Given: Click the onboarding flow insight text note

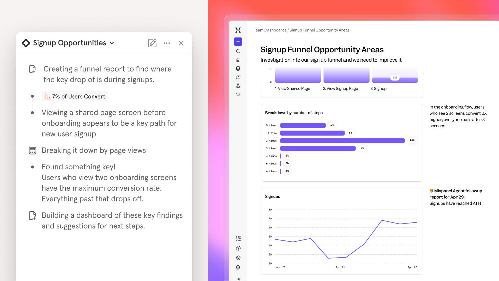Looking at the screenshot, I should pyautogui.click(x=458, y=117).
